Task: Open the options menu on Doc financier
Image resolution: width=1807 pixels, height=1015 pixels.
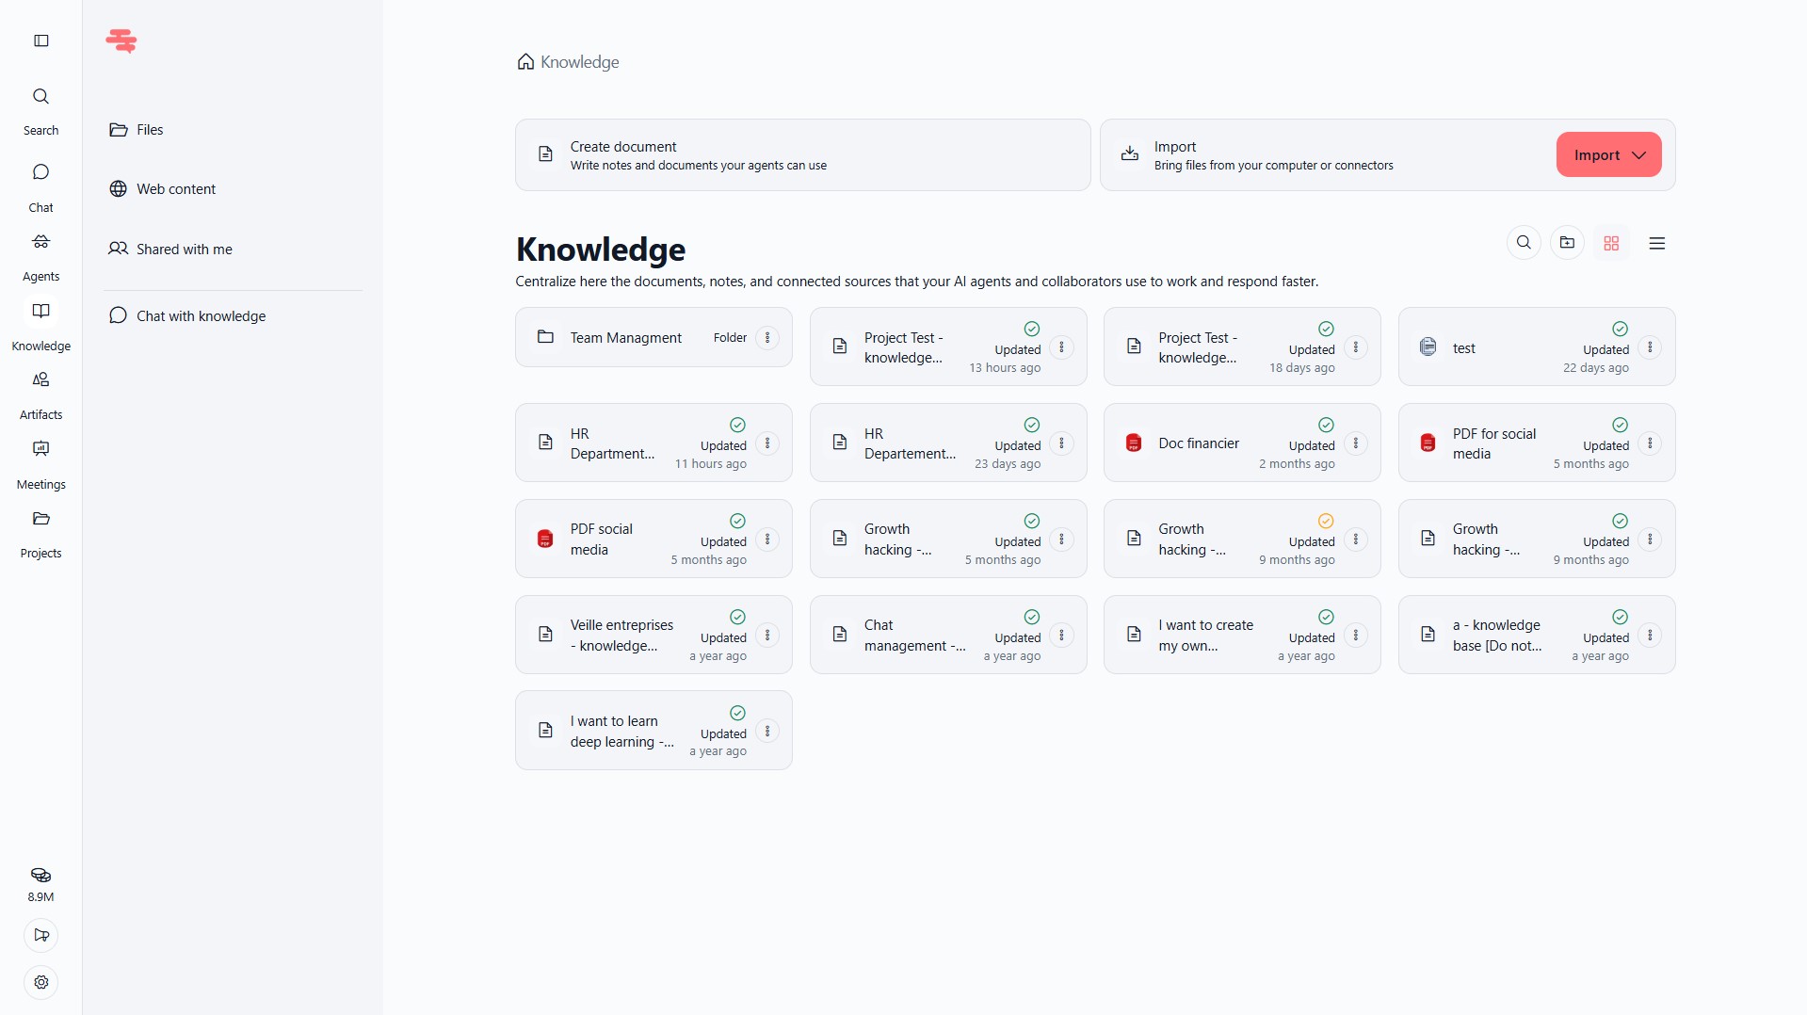Action: (1356, 443)
